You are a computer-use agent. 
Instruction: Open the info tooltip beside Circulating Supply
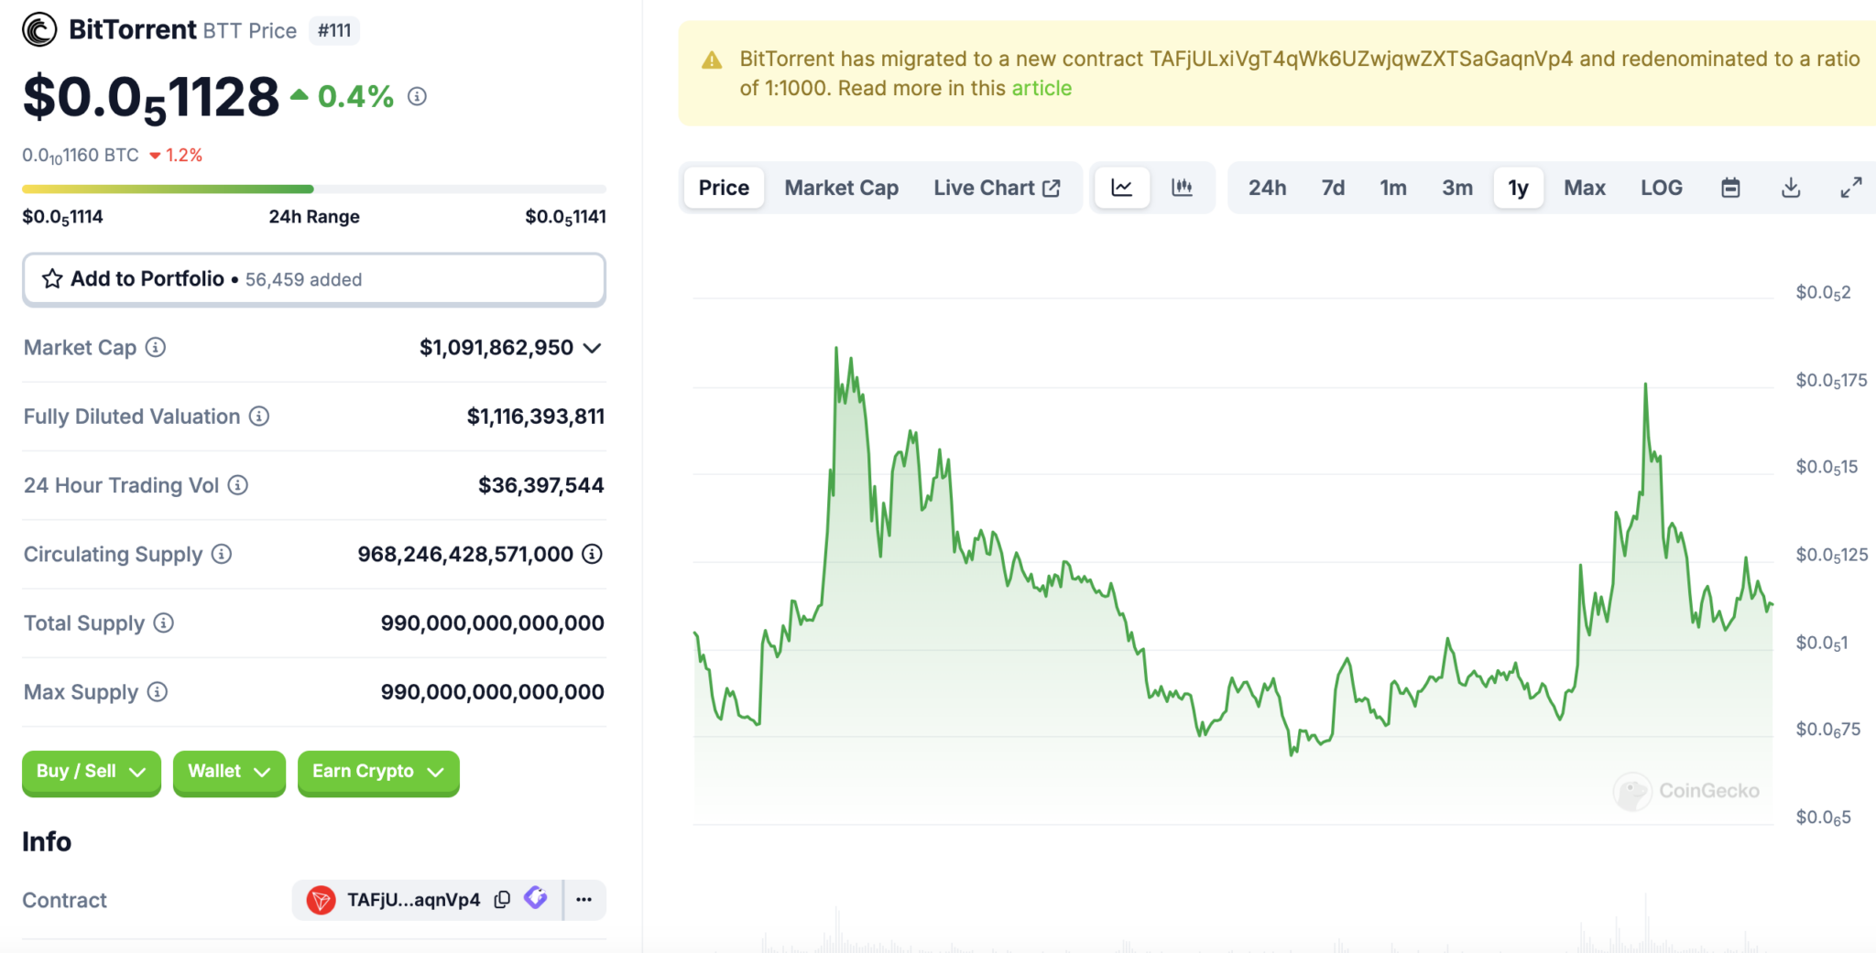point(221,554)
